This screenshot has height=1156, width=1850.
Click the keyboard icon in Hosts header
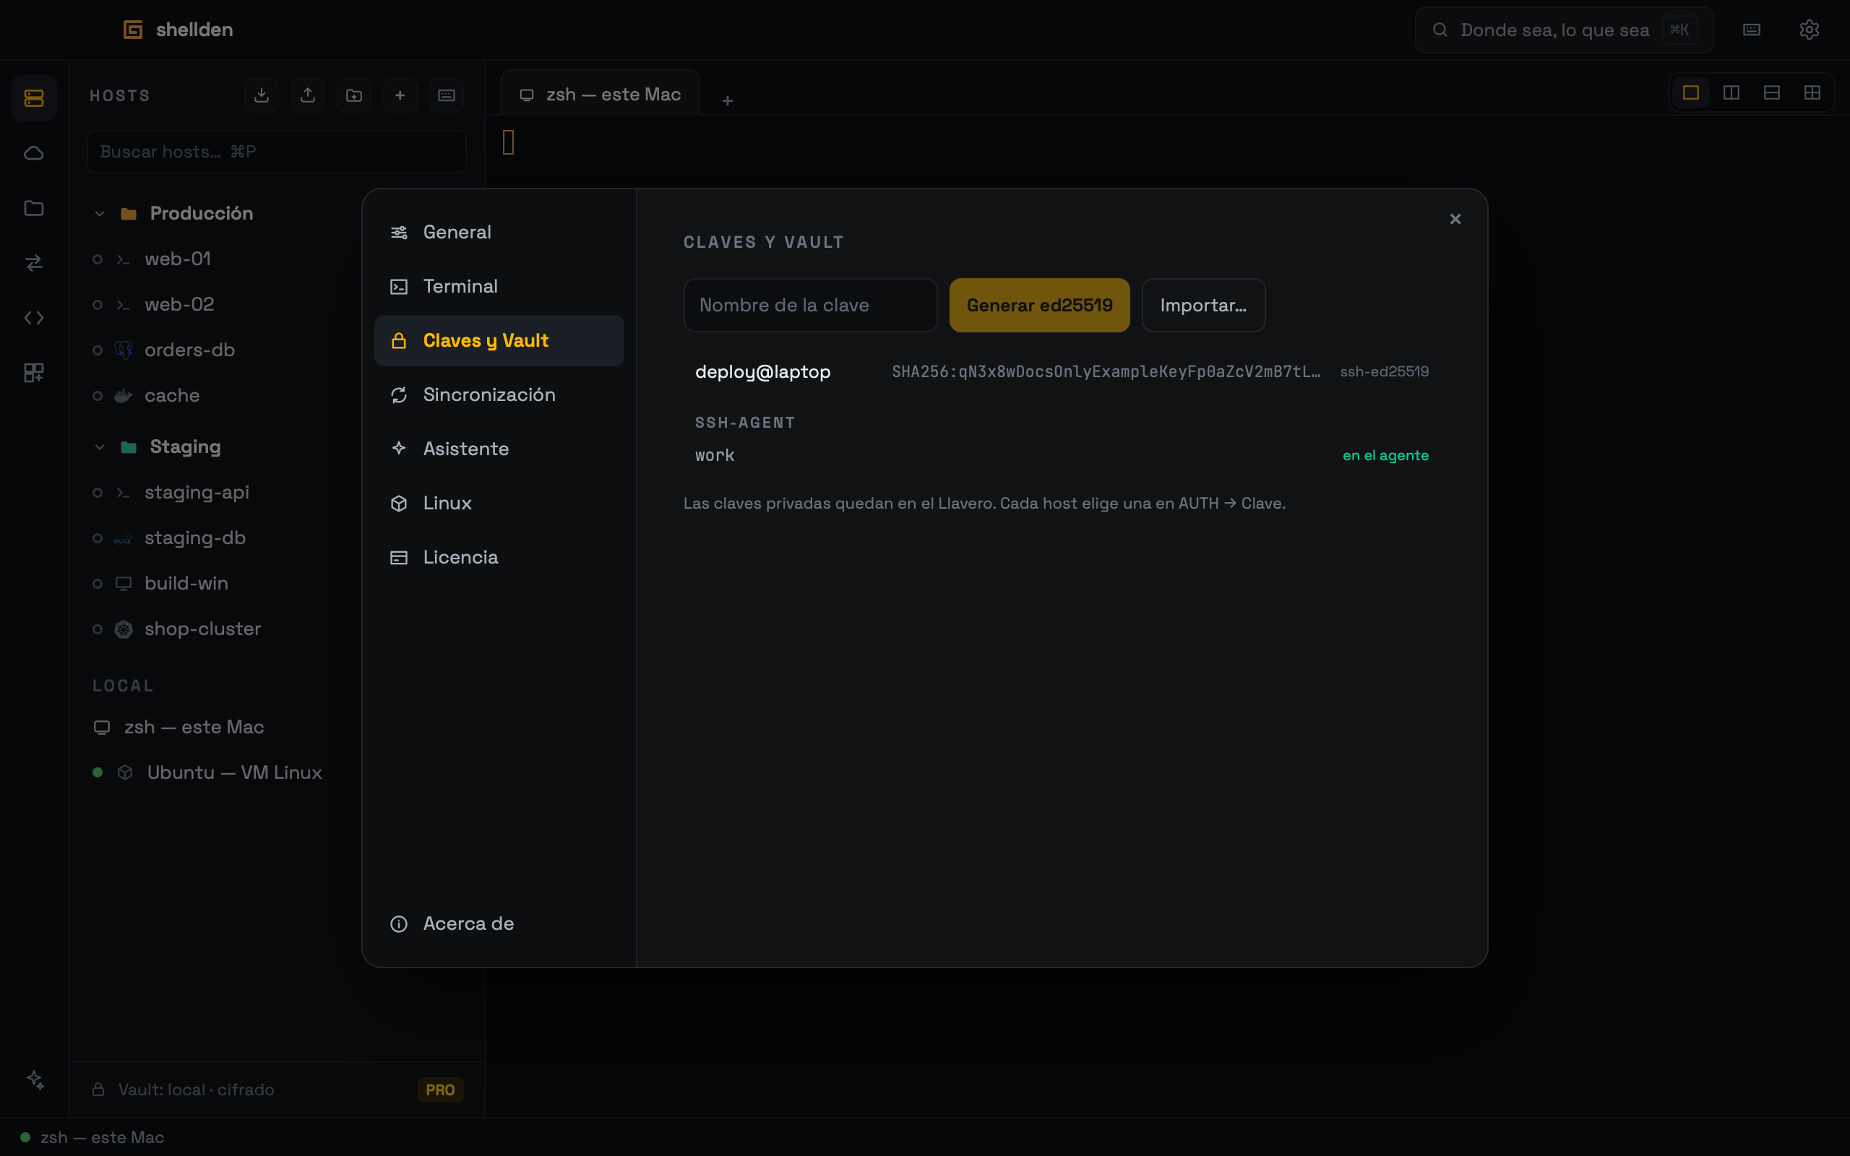coord(447,95)
